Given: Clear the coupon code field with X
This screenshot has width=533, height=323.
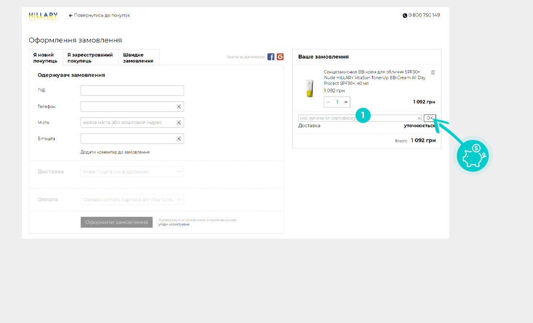Looking at the screenshot, I should pyautogui.click(x=419, y=118).
